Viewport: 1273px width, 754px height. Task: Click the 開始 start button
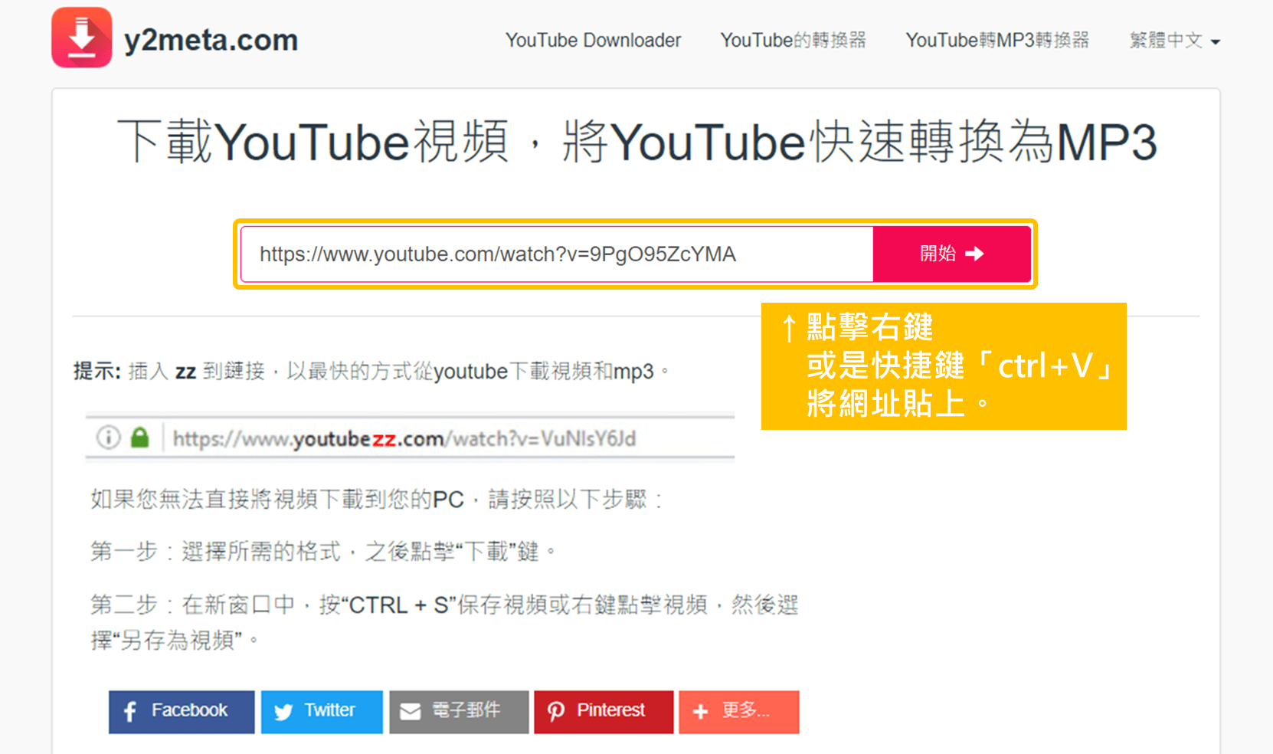click(x=951, y=254)
